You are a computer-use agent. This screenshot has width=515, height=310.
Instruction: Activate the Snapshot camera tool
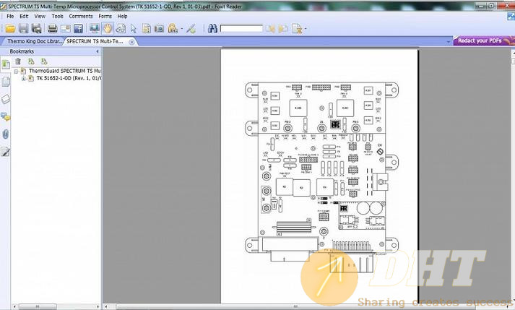(x=160, y=29)
